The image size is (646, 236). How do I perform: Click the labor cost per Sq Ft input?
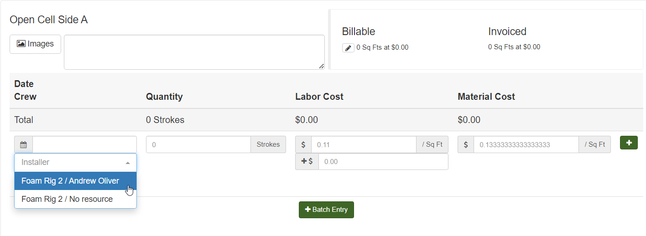[x=364, y=144]
